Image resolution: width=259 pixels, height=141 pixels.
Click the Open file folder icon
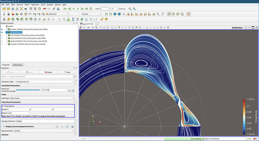[4, 9]
